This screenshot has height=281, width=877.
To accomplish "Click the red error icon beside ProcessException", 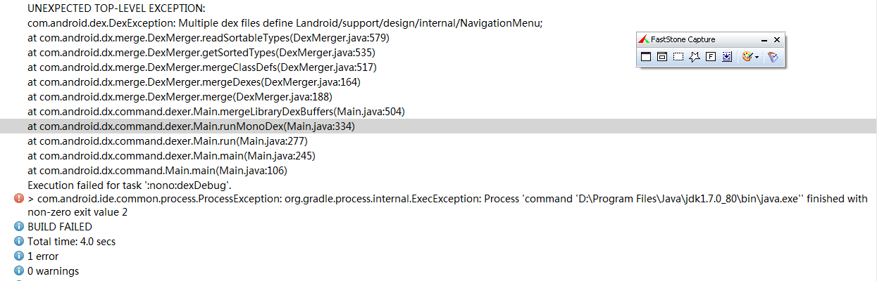I will (x=19, y=199).
